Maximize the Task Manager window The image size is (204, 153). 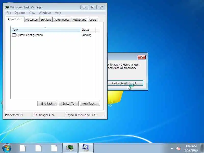[93, 7]
